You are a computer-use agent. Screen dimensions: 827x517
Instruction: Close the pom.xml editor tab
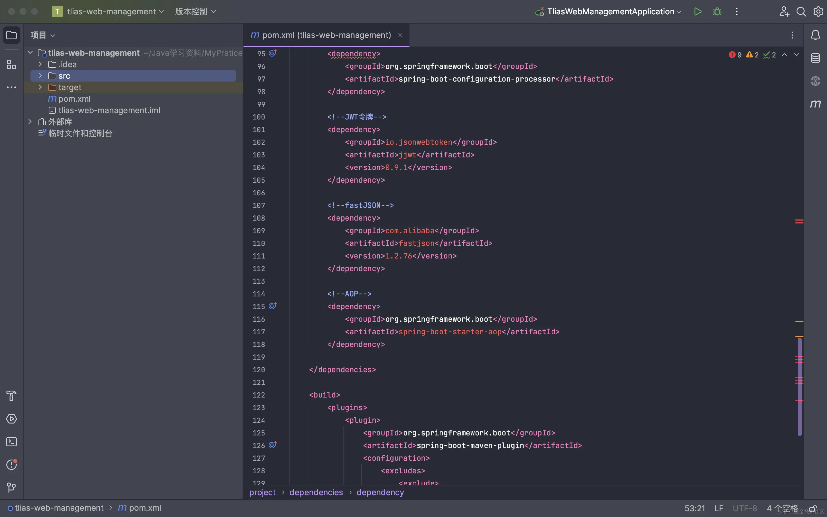click(400, 35)
